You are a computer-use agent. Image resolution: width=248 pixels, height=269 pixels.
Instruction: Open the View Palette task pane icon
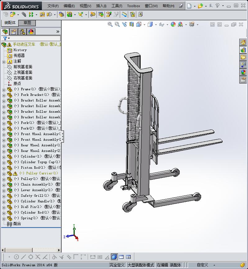pos(243,65)
